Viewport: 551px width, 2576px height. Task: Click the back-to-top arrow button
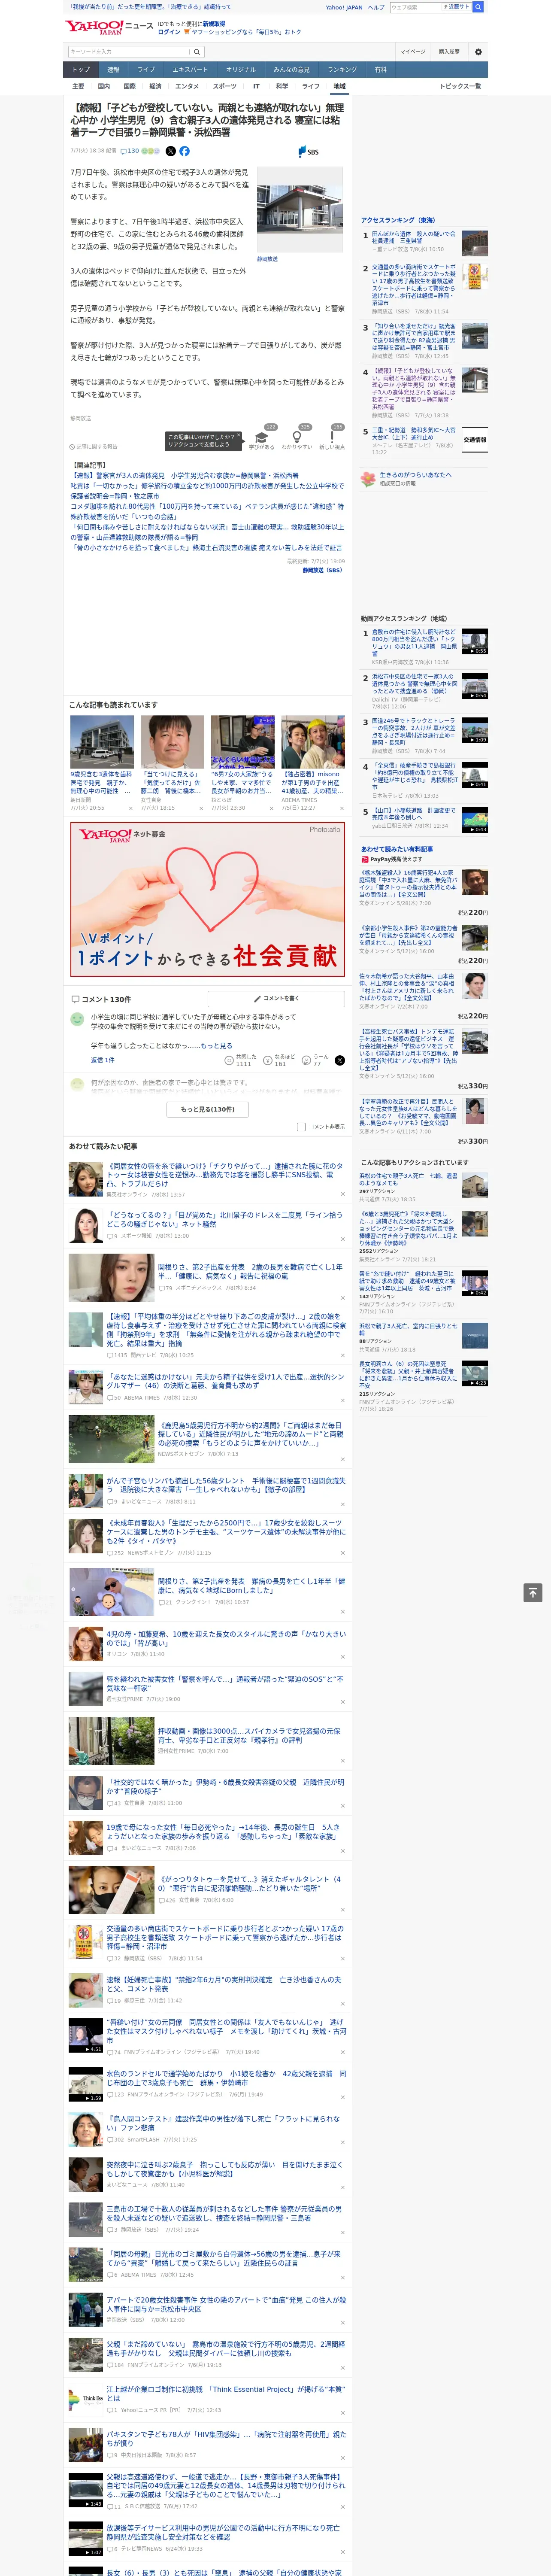click(x=533, y=1593)
